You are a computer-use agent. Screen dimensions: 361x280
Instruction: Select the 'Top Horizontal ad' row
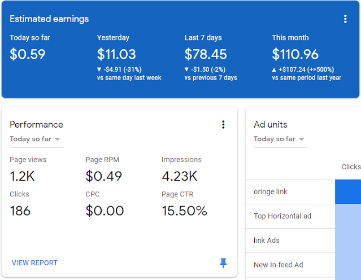point(282,216)
